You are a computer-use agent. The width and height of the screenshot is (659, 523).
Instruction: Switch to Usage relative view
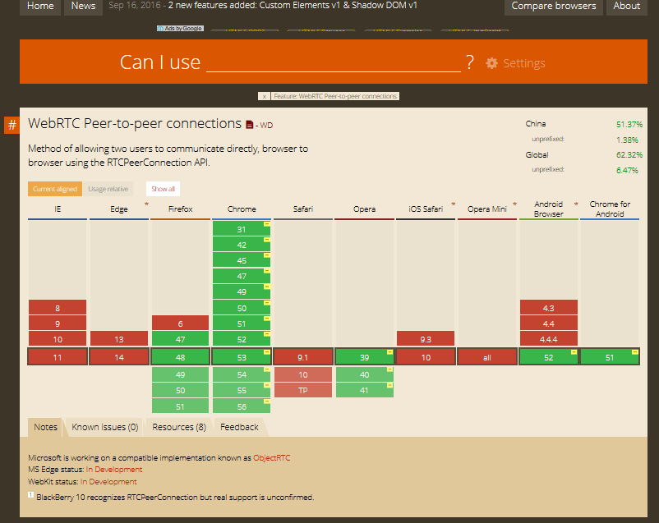tap(108, 189)
